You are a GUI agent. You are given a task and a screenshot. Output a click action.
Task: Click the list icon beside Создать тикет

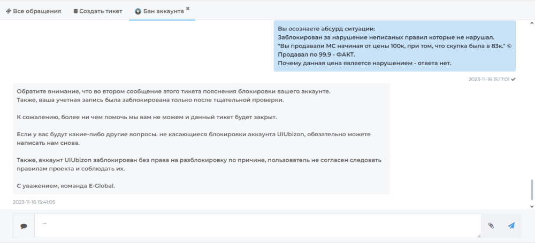tap(76, 11)
